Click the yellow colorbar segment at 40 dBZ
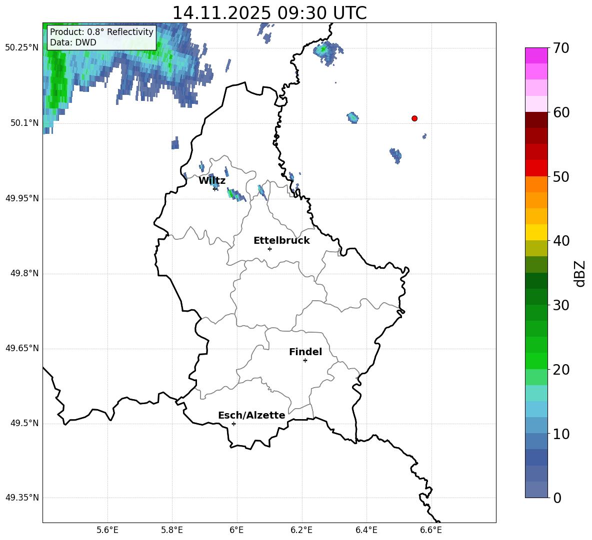592x540 pixels. [x=536, y=233]
